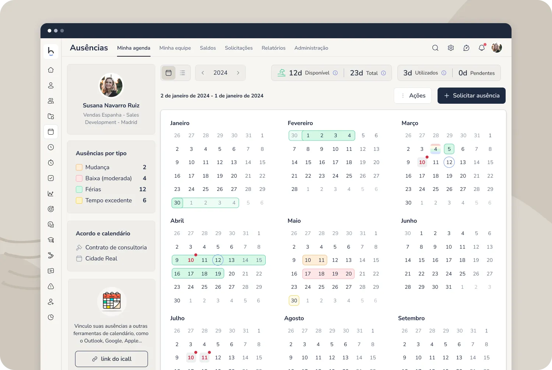
Task: Click the Baixa (moderada) pink swatch
Action: pyautogui.click(x=79, y=178)
